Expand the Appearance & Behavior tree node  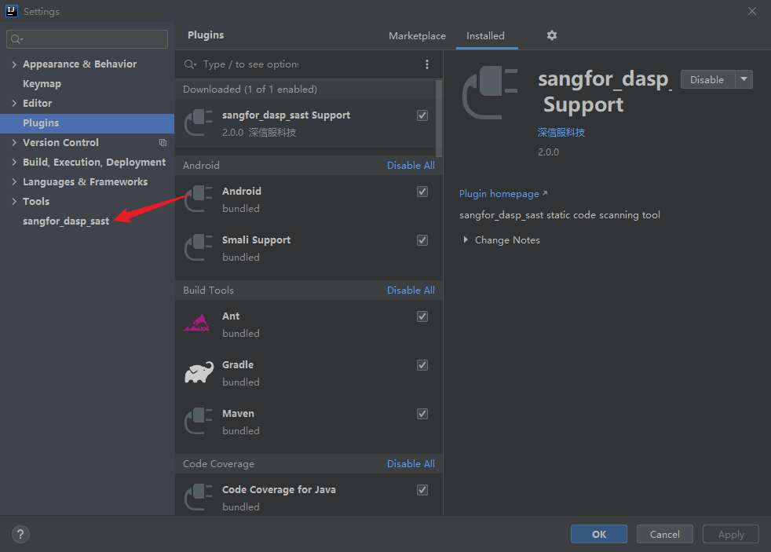click(x=14, y=64)
